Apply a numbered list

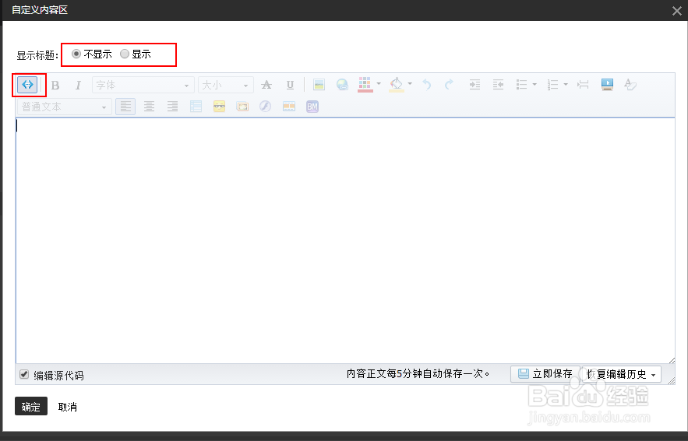tap(553, 84)
